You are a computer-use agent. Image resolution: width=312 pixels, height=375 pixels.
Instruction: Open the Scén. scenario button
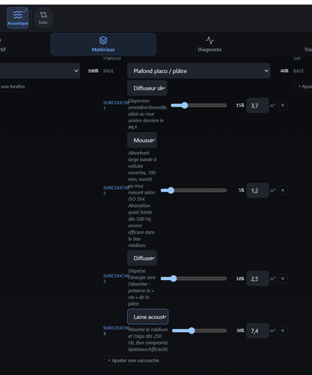43,18
